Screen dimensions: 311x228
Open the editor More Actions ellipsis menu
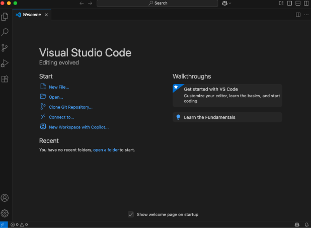(x=306, y=15)
